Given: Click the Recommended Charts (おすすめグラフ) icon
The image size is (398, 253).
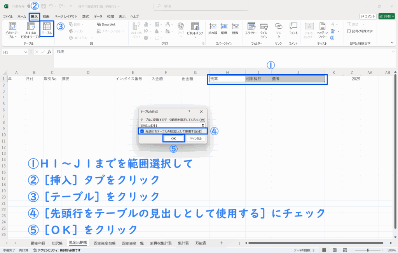Looking at the screenshot, I should coord(136,26).
